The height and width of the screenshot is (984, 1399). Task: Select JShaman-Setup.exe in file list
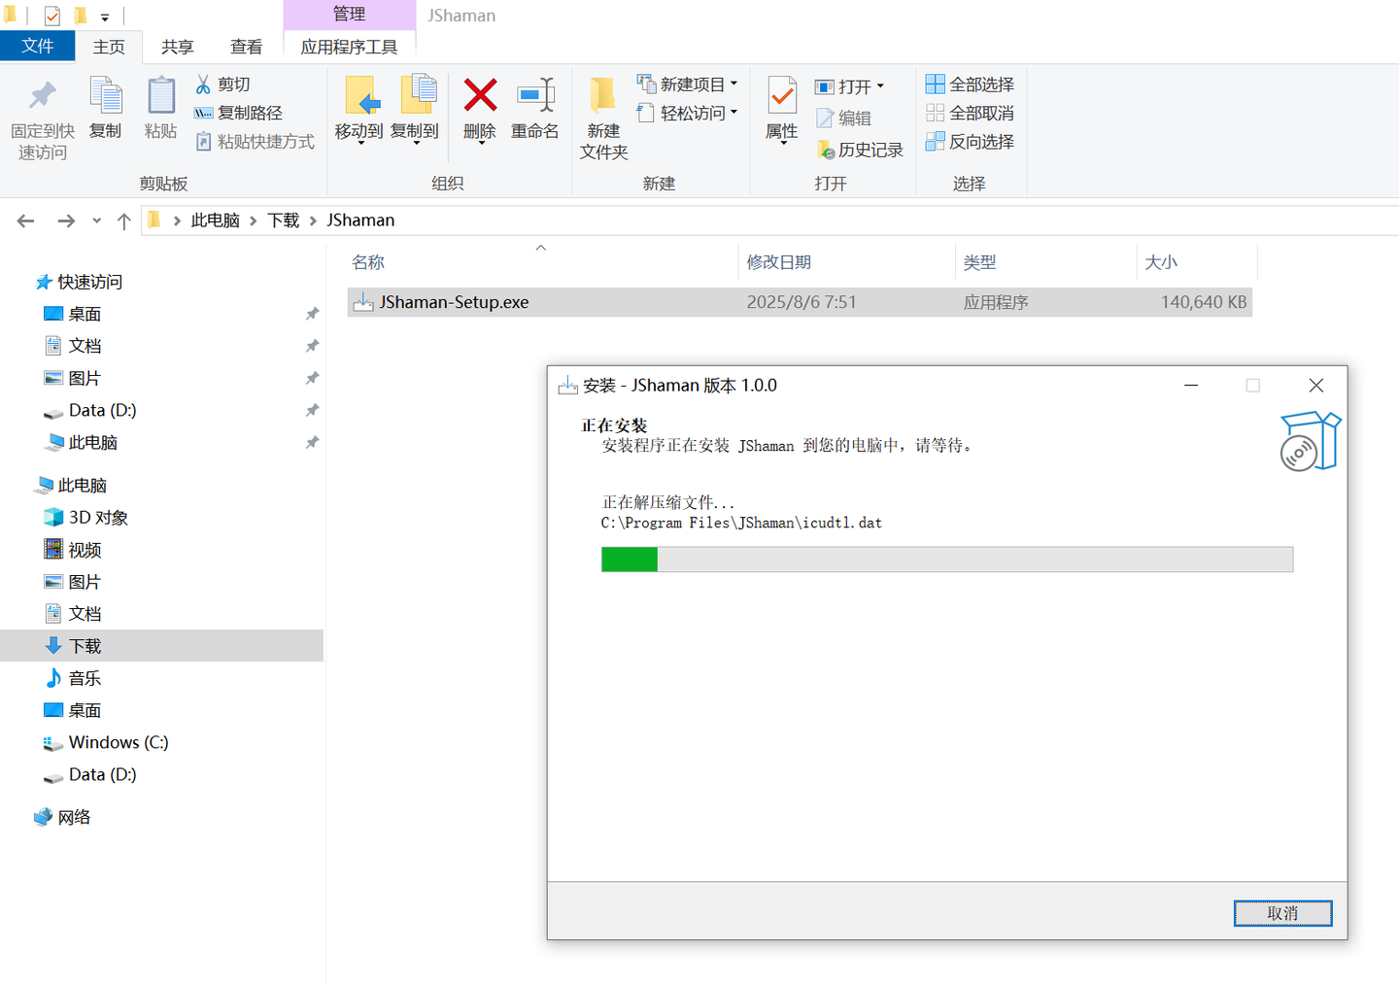click(x=453, y=301)
